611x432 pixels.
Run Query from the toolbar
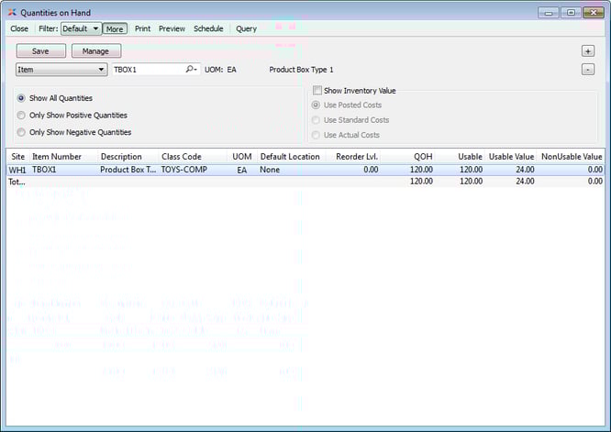[x=246, y=28]
